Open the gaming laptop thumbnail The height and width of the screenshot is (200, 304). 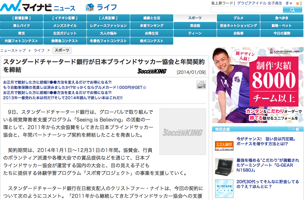click(224, 167)
